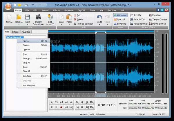Image resolution: width=174 pixels, height=121 pixels.
Task: Click Trim to Selection
Action: pyautogui.click(x=84, y=24)
